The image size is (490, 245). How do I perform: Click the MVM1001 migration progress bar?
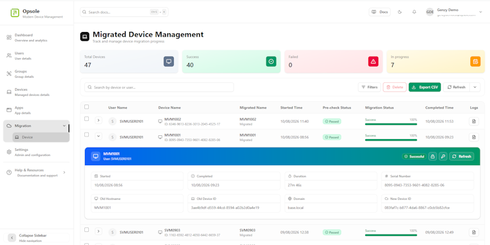point(391,140)
